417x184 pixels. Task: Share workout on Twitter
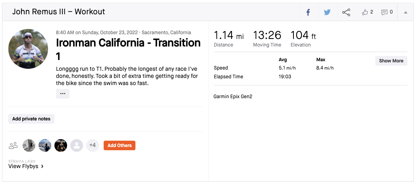click(327, 12)
